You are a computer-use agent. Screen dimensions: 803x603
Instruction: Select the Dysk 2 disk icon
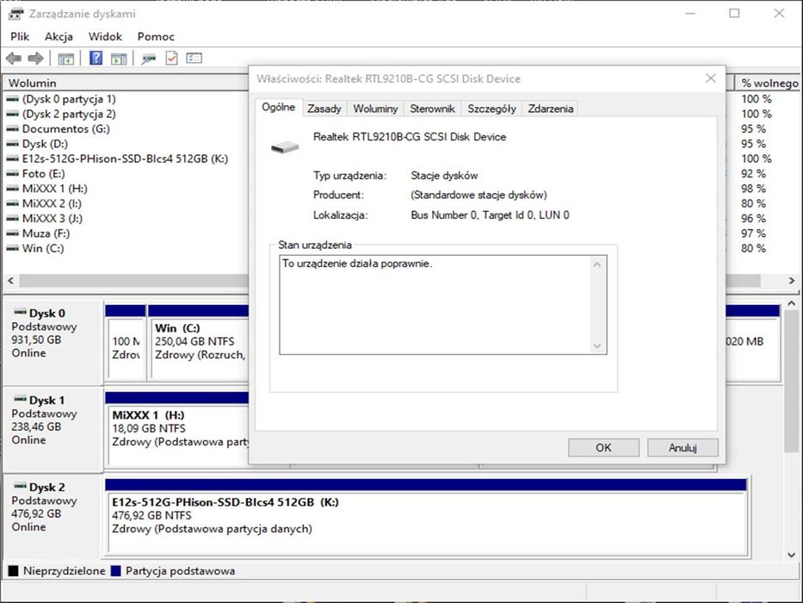pyautogui.click(x=20, y=486)
